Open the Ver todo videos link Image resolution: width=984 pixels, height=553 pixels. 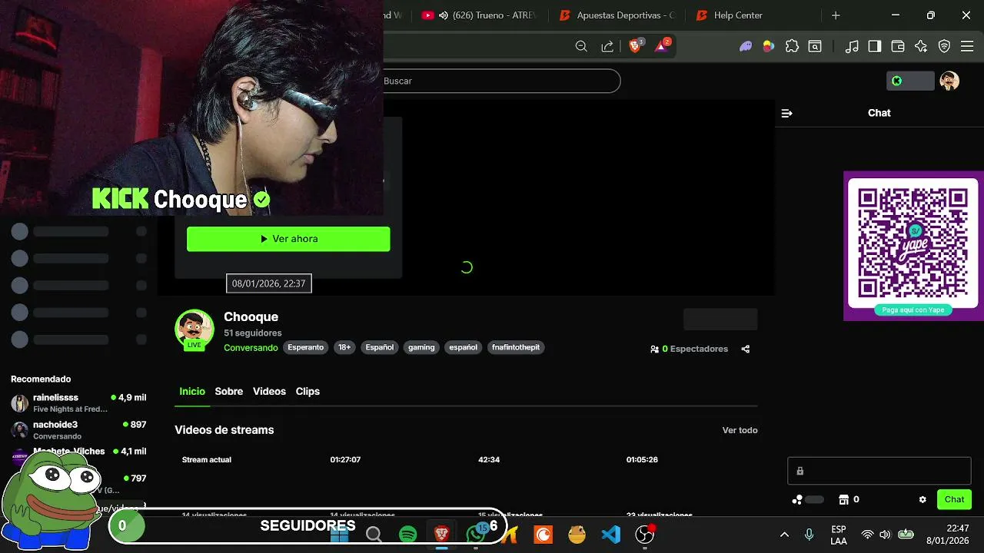(x=740, y=430)
